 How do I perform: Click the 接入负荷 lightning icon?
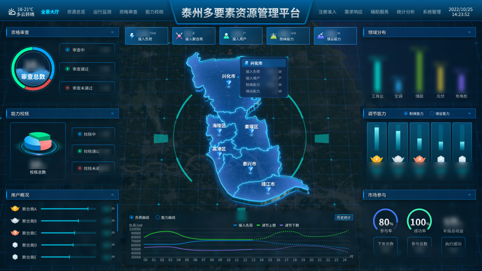(132, 36)
